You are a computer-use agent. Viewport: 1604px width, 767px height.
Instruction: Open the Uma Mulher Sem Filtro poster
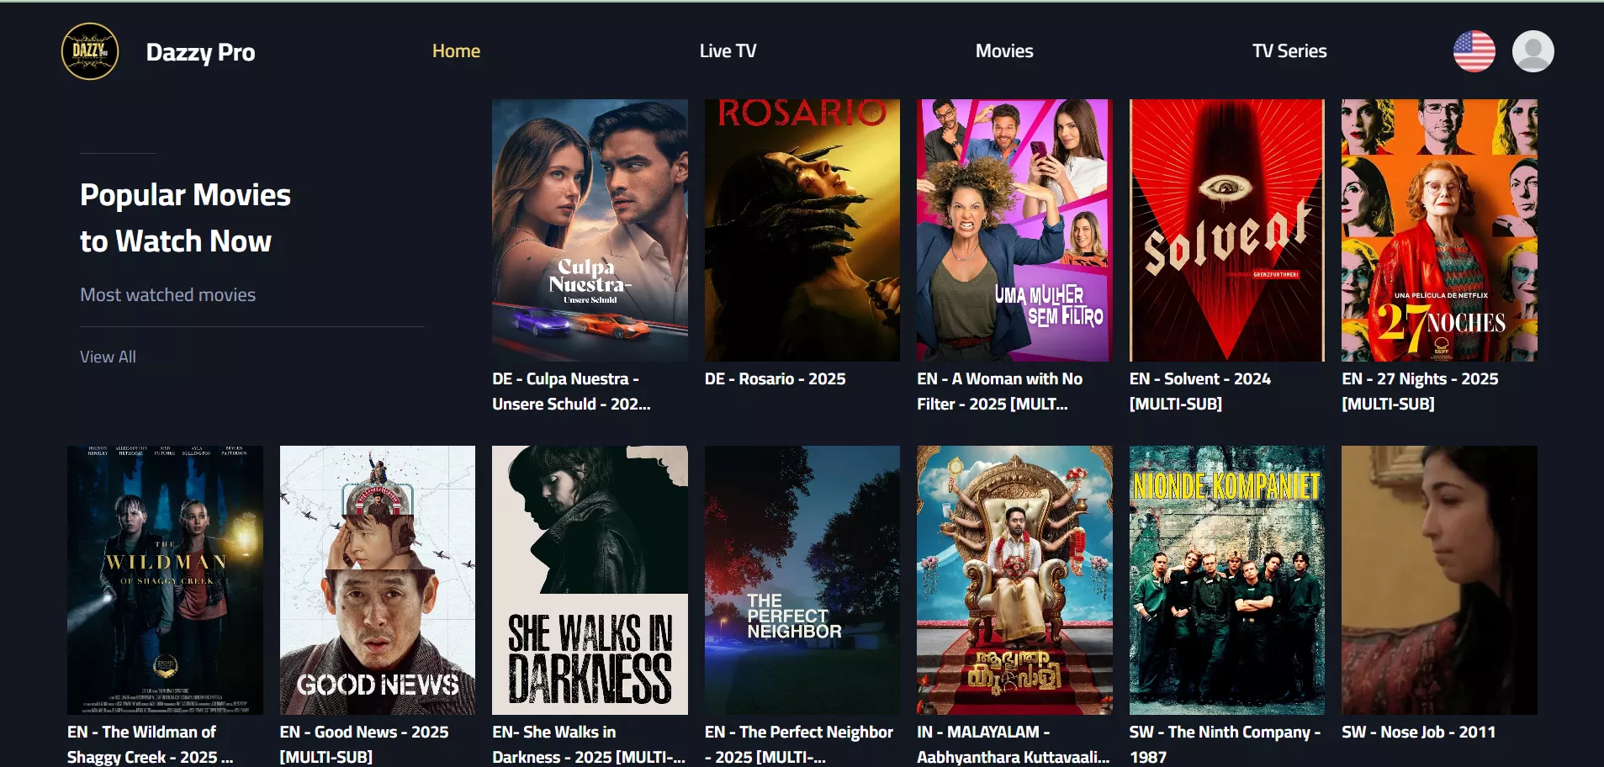coord(1014,230)
